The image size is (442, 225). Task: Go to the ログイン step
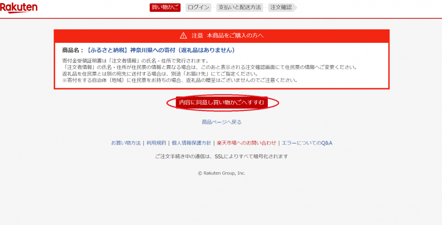(198, 7)
